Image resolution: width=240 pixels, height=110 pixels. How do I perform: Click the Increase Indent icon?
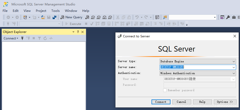click(x=174, y=24)
